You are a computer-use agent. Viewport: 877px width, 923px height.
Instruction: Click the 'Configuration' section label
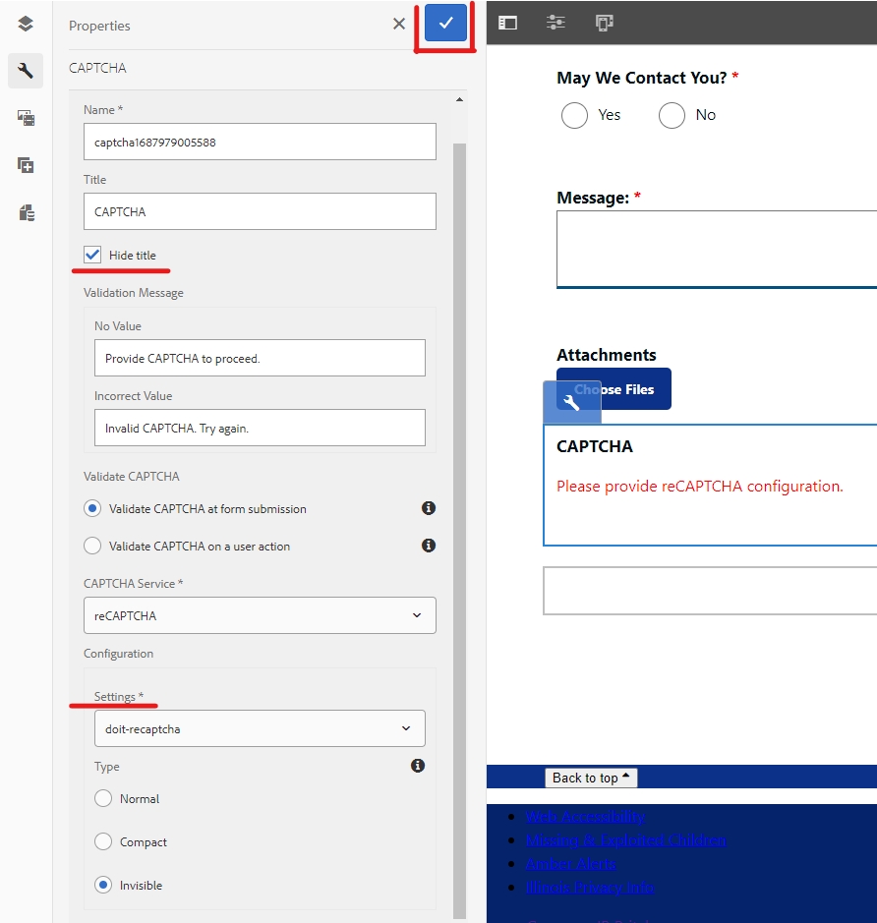[x=118, y=654]
